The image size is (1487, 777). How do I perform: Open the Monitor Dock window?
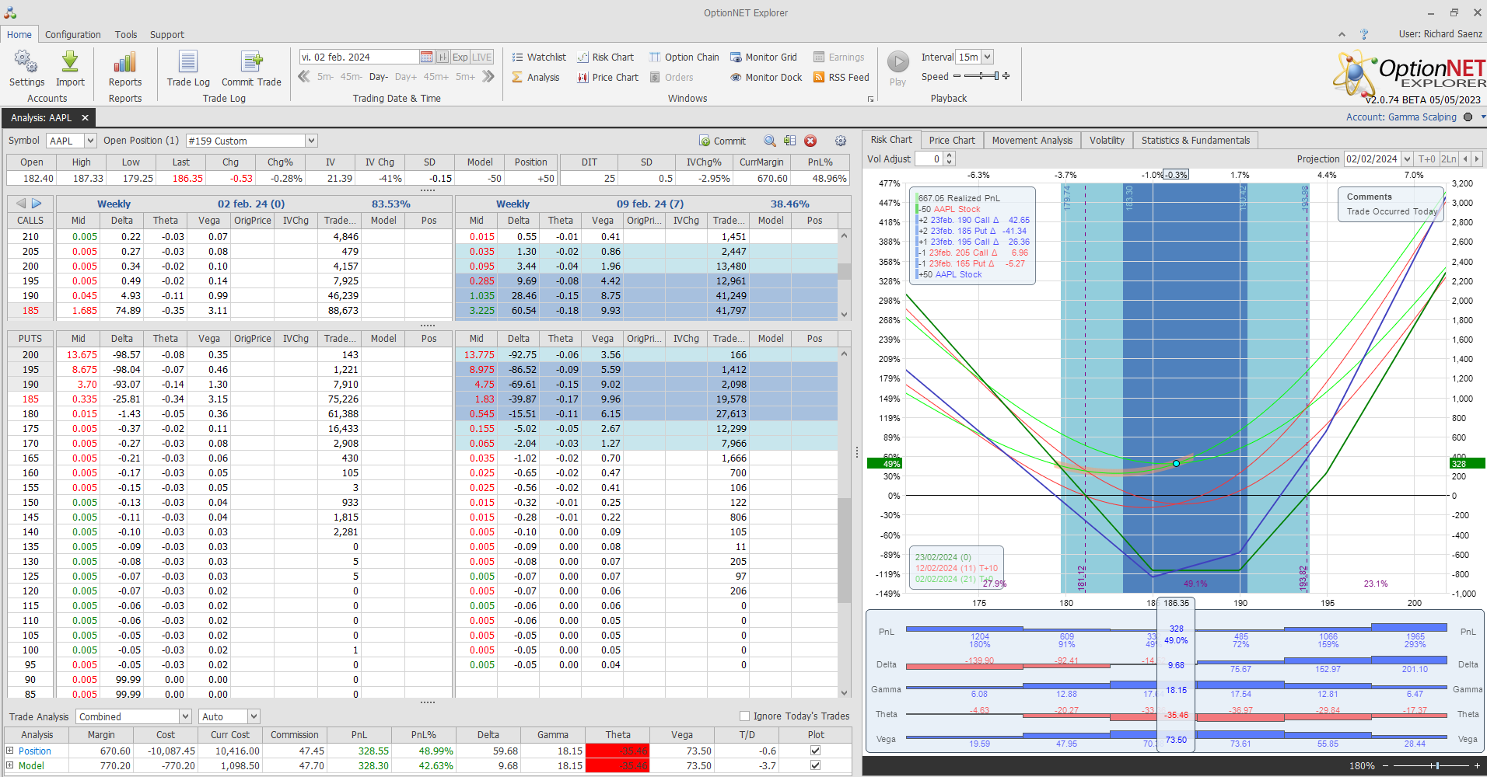tap(766, 77)
